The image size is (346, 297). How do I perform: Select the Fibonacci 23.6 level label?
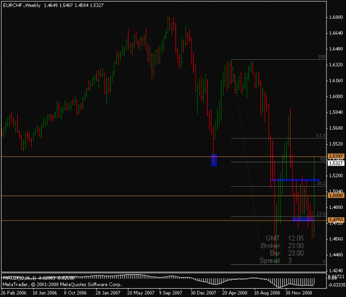point(321,213)
